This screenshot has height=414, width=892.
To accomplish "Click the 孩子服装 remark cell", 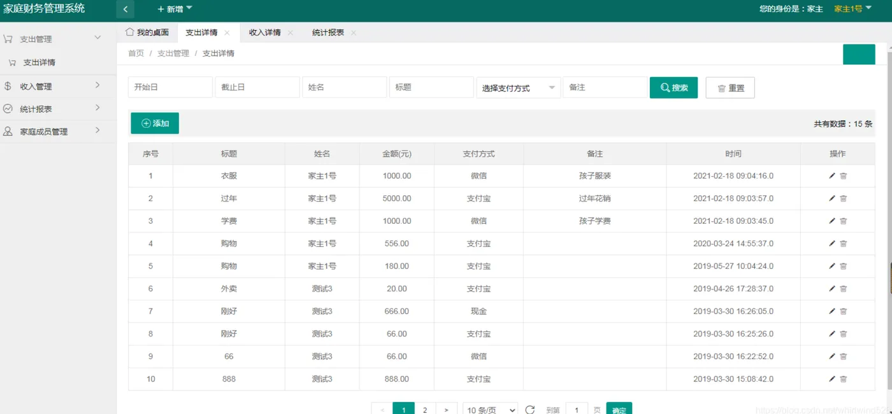I will pos(595,176).
